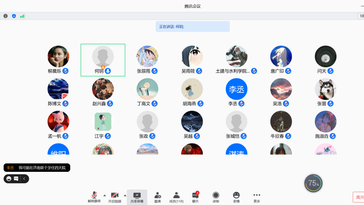
Task: Expand the audio options arrow beside 解除静音
Action: coord(104,195)
